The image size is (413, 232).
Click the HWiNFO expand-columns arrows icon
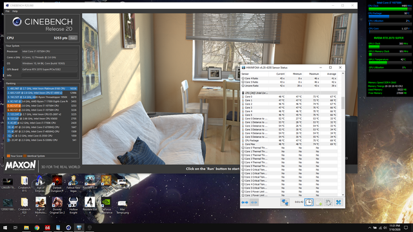point(245,202)
